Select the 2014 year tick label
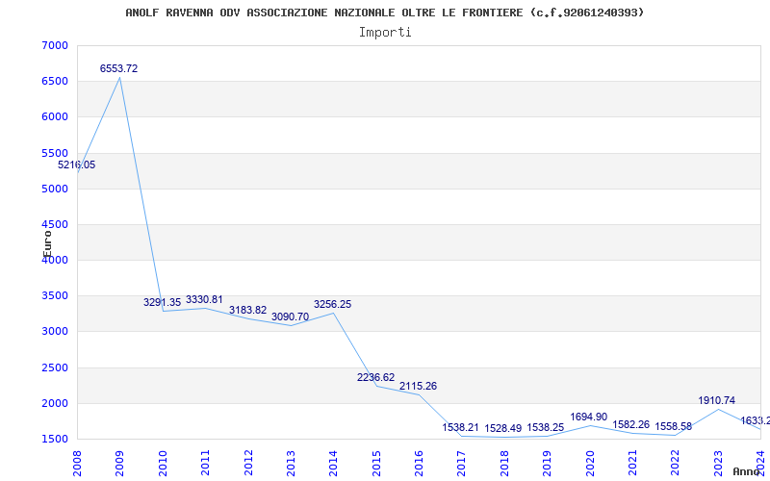The height and width of the screenshot is (481, 770). [x=334, y=461]
